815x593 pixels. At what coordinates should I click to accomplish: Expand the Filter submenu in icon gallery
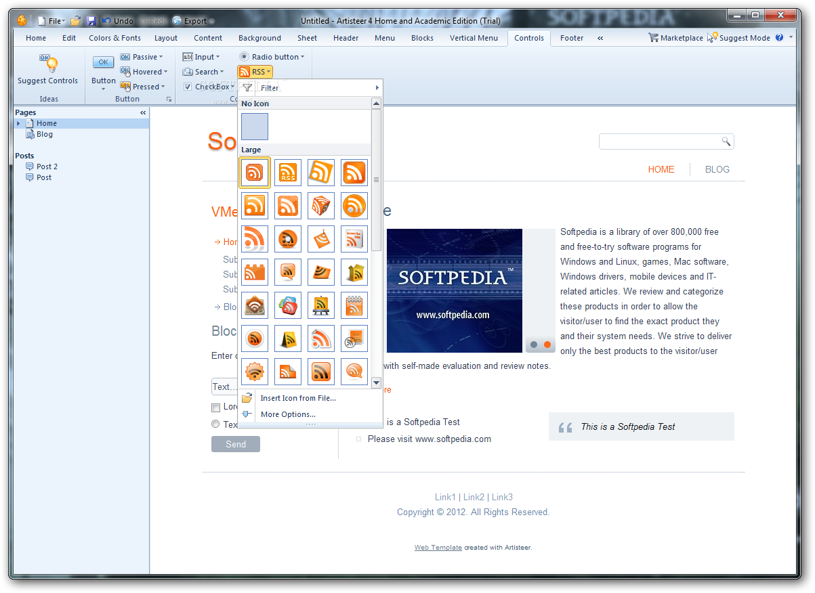(310, 88)
